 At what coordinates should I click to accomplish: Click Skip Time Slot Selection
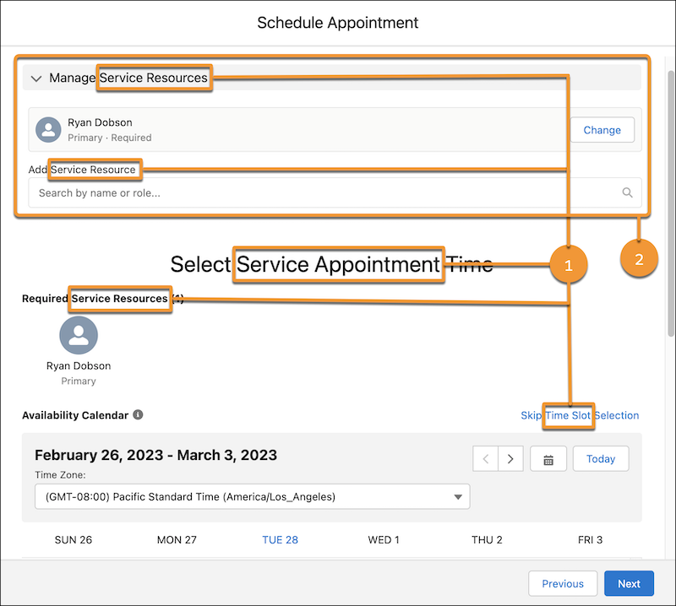coord(580,415)
